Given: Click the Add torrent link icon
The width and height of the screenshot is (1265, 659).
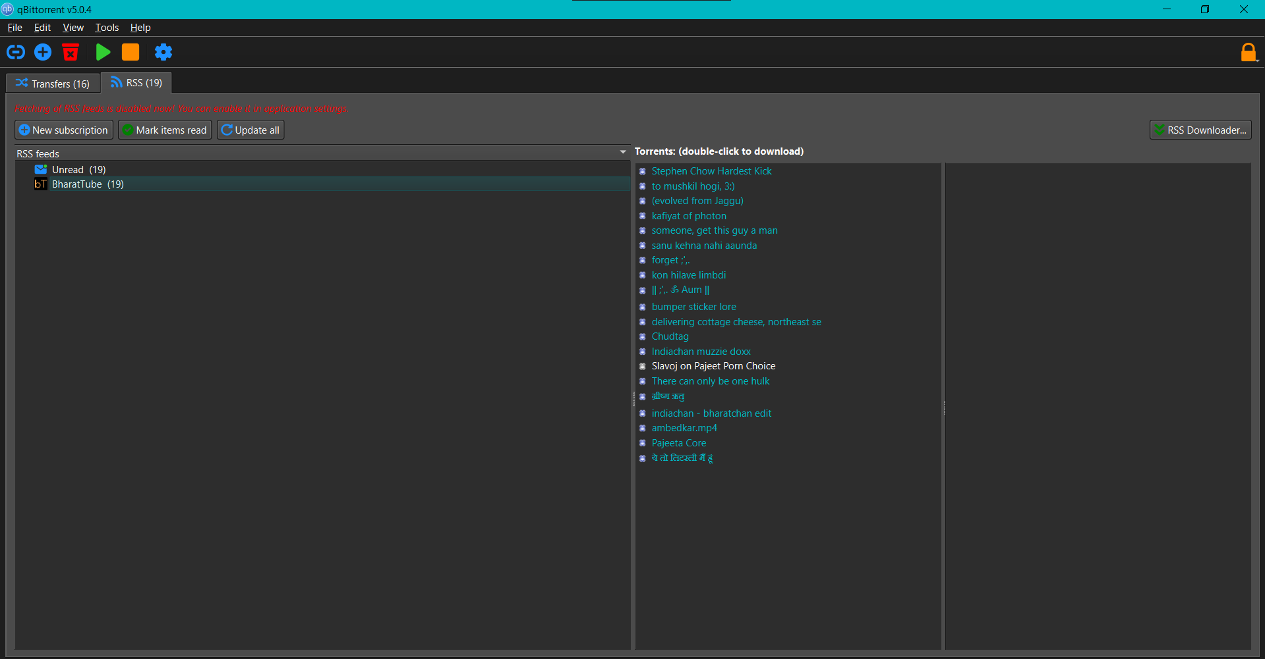Looking at the screenshot, I should click(16, 52).
